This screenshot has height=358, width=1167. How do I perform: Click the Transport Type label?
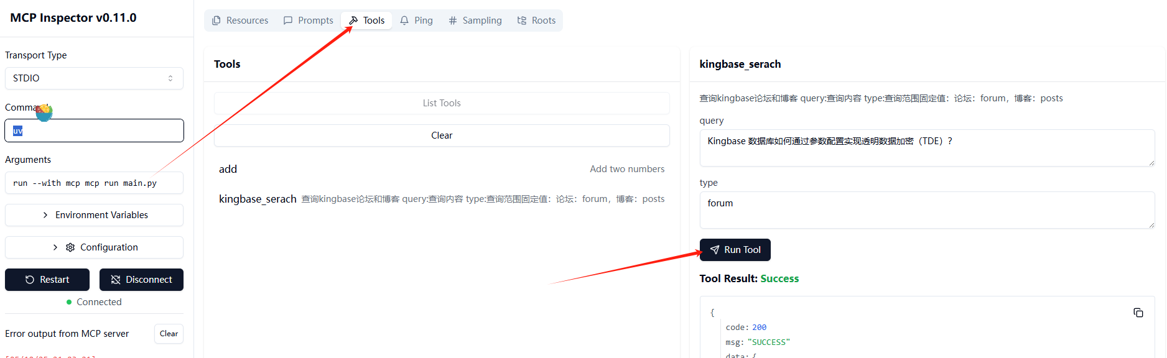36,55
